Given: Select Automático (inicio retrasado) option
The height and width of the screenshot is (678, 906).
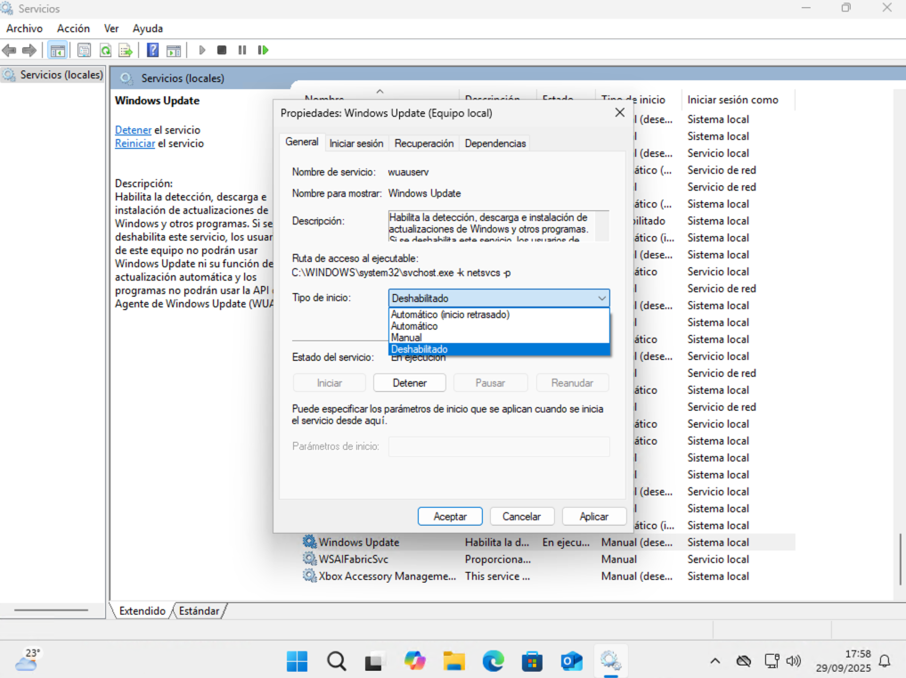Looking at the screenshot, I should [x=499, y=314].
